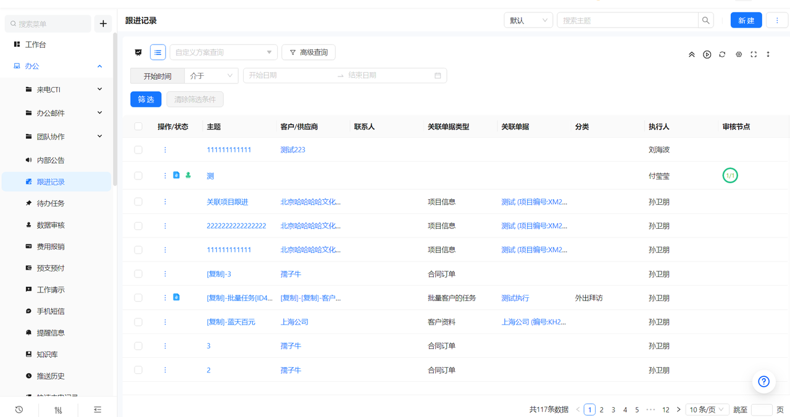
Task: Select the list view icon
Action: [x=158, y=52]
